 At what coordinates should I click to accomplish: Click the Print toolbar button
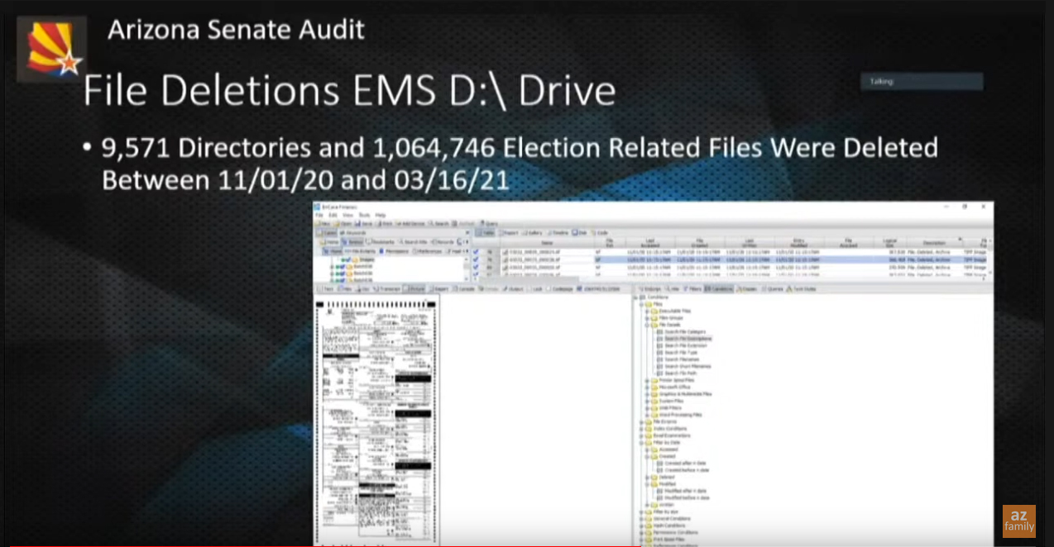(x=385, y=223)
